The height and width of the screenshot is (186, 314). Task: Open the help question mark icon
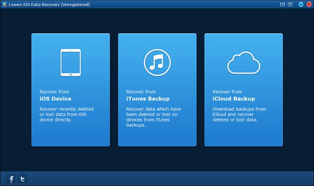[x=283, y=4]
